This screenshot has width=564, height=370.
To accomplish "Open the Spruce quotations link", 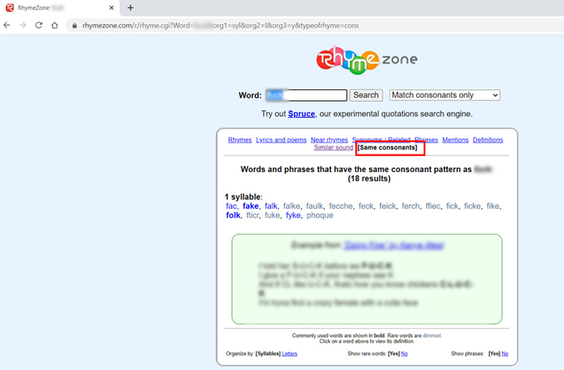I will pyautogui.click(x=302, y=114).
